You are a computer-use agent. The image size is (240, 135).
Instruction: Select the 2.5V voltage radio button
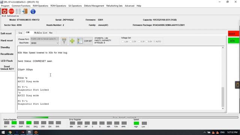coord(131,42)
